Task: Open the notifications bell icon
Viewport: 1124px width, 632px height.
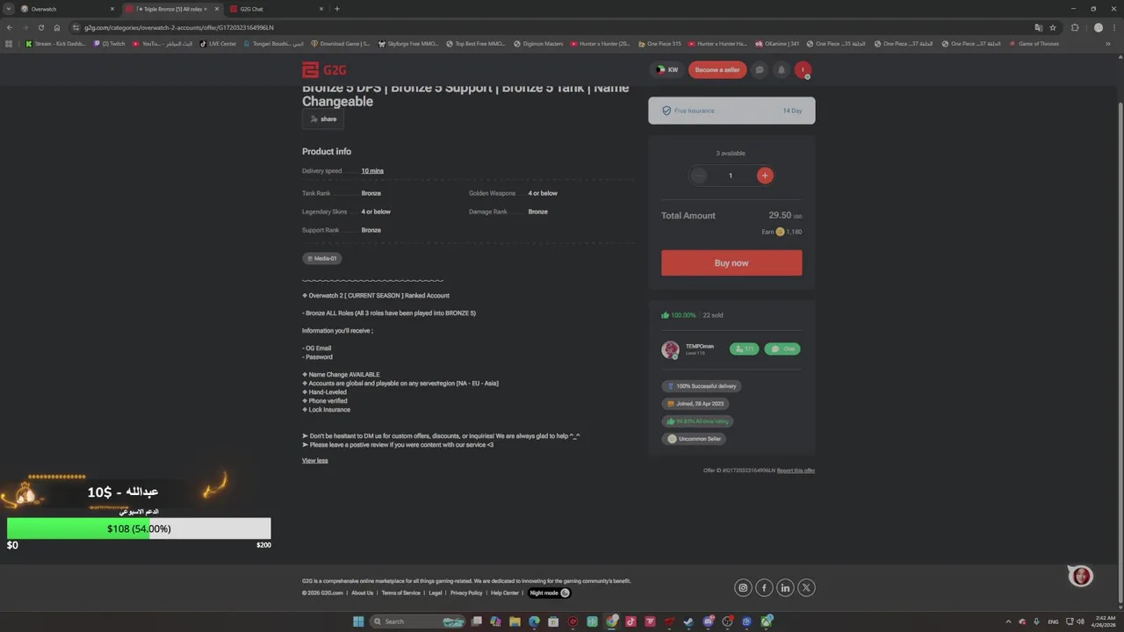Action: 781,69
